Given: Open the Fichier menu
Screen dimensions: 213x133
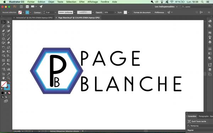Looking at the screenshot, I should (31, 2).
